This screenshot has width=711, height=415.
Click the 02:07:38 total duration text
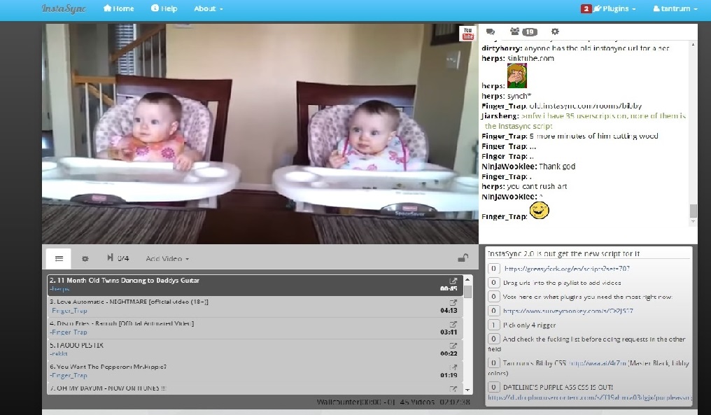tap(455, 402)
